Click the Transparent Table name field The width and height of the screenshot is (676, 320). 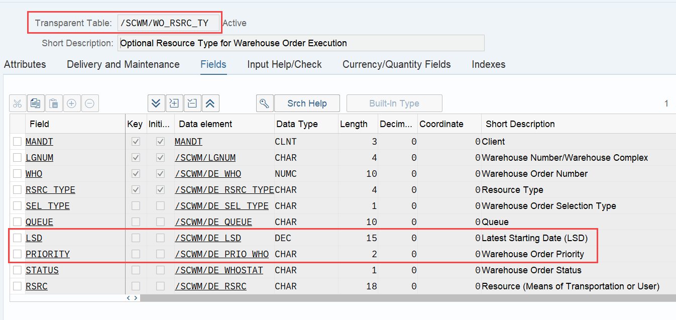click(169, 23)
